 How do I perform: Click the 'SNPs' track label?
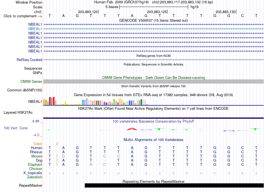pos(38,73)
